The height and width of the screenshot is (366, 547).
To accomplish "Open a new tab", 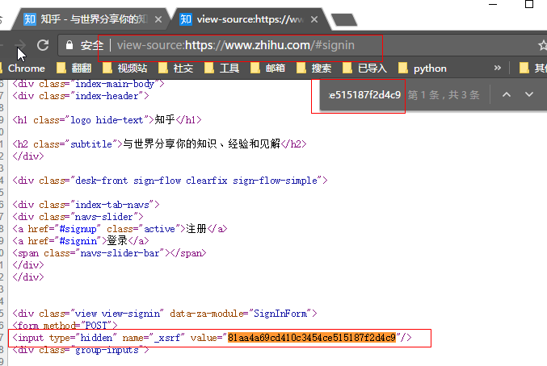I will (x=344, y=20).
